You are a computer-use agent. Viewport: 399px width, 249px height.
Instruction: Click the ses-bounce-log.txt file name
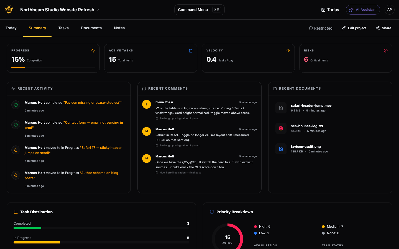click(x=307, y=126)
